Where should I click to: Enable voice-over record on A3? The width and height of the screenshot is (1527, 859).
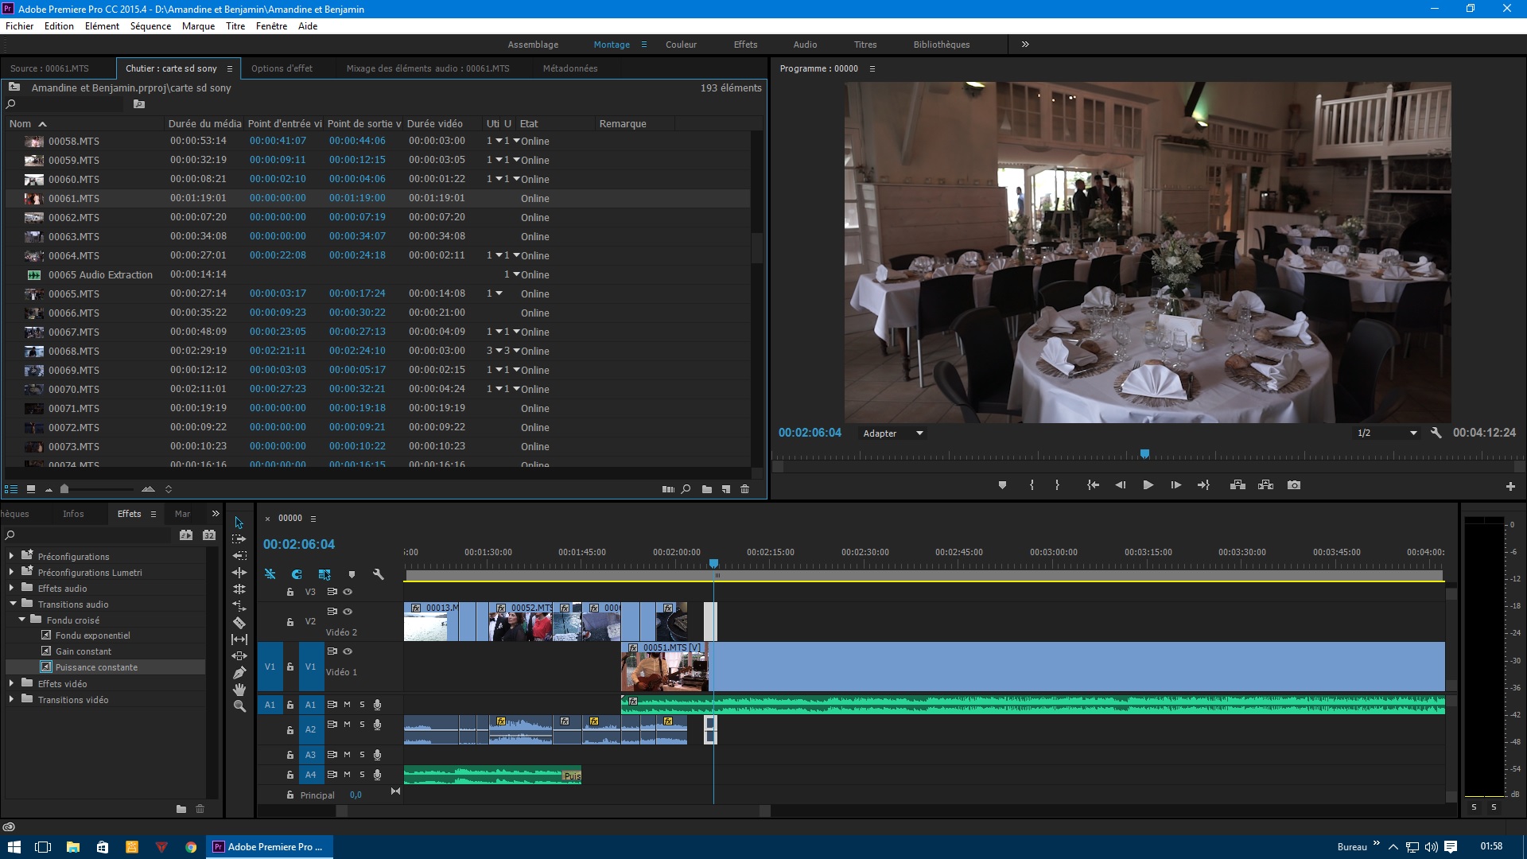[x=377, y=755]
